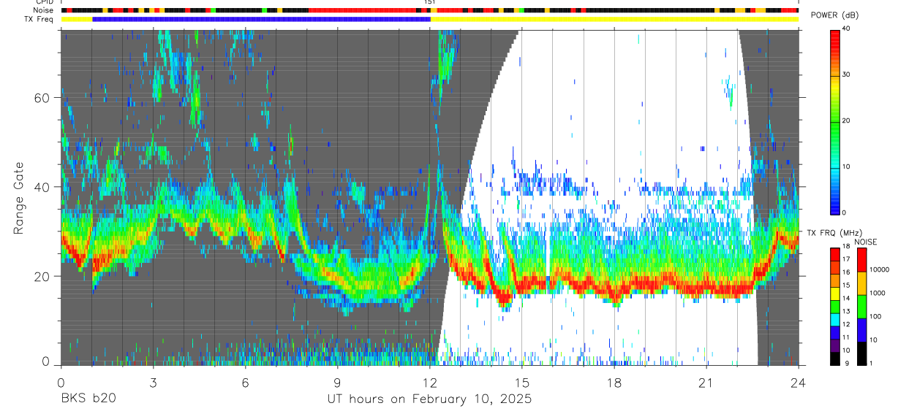Click the 14 label in TX FRQ legend

pyautogui.click(x=848, y=298)
